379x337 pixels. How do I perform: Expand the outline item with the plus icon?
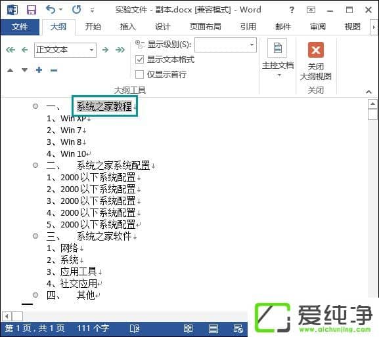coord(39,70)
